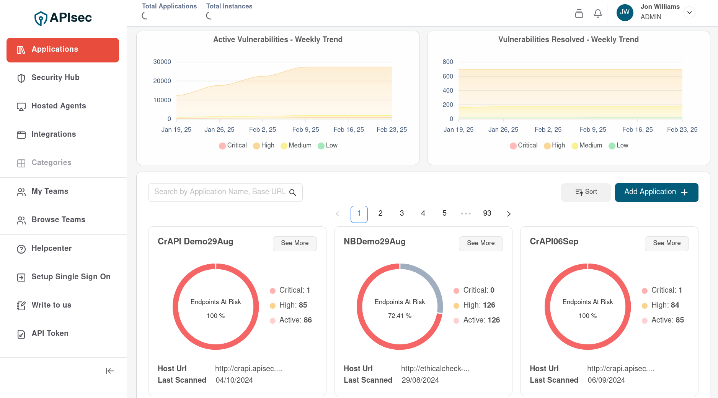Click the Medium color swatch in Resolved chart

(x=574, y=146)
